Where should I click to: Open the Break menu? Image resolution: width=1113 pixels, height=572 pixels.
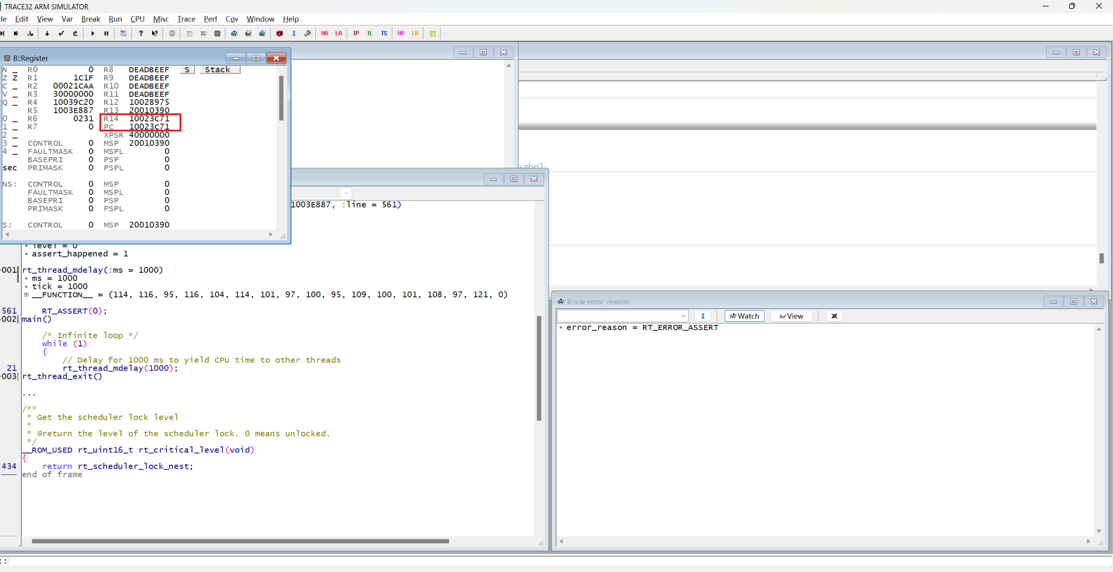click(90, 19)
